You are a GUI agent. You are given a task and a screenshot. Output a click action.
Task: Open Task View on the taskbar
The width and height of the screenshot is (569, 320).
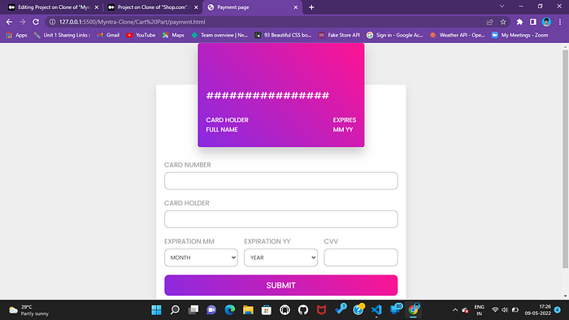click(x=193, y=310)
